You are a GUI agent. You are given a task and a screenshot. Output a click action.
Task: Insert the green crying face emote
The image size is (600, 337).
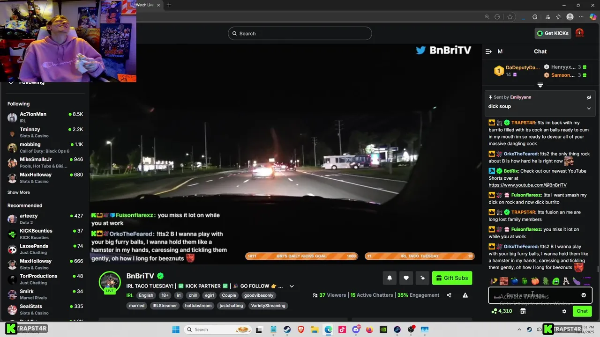click(556, 281)
